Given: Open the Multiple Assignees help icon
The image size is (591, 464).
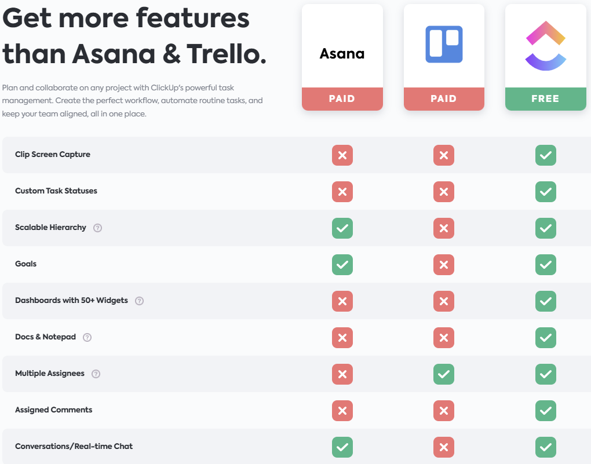Looking at the screenshot, I should 96,374.
